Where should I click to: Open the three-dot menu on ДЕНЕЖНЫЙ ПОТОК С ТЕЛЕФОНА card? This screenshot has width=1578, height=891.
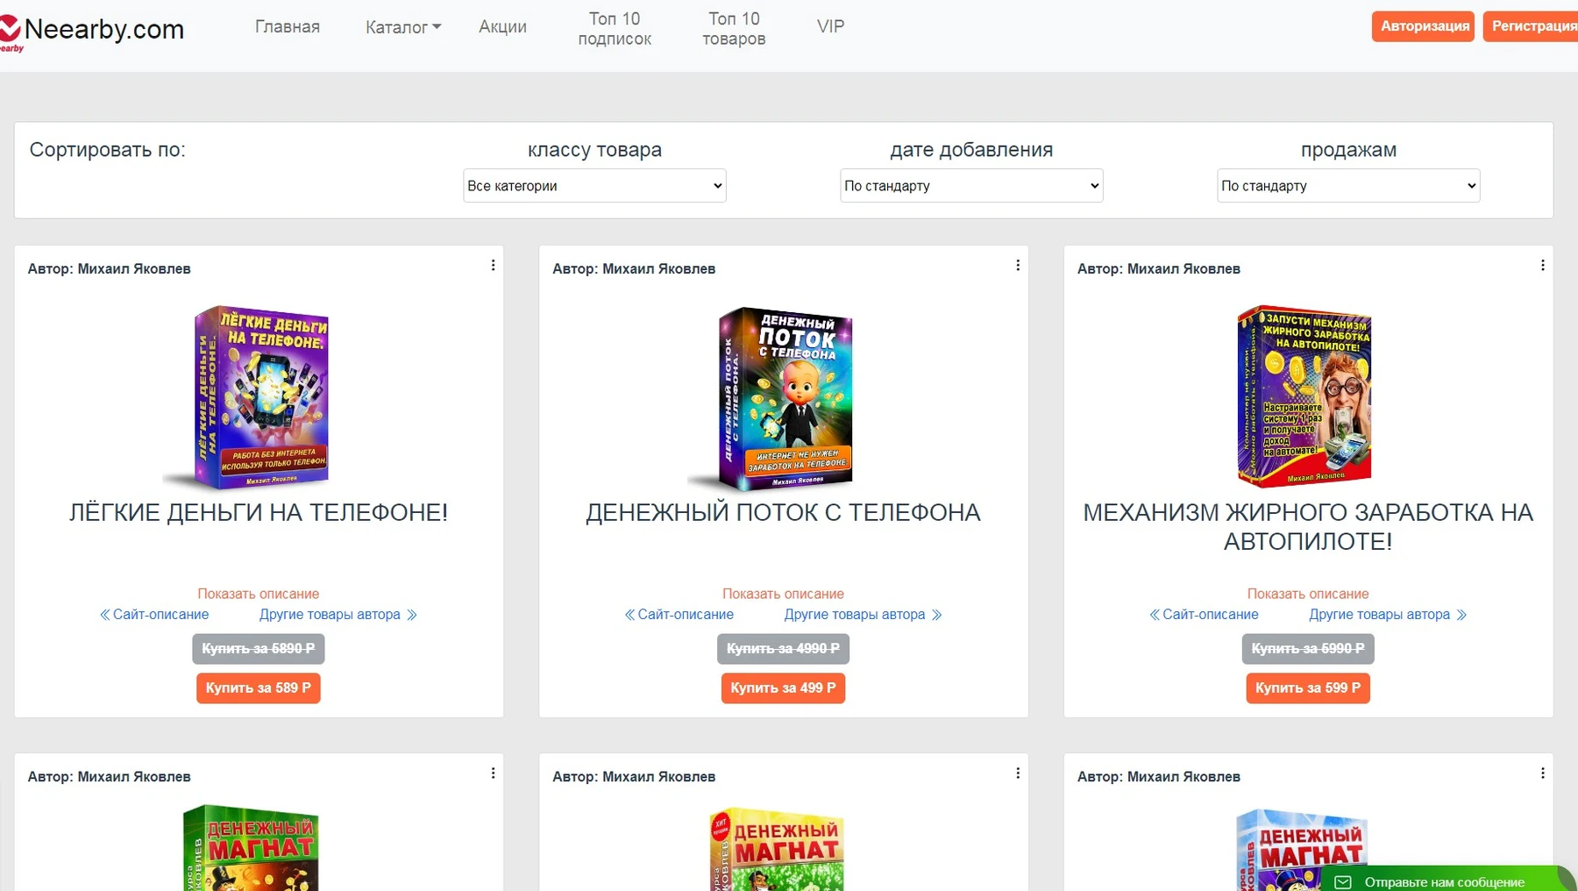[x=1018, y=265]
